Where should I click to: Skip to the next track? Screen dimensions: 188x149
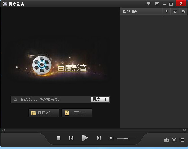tap(99, 138)
